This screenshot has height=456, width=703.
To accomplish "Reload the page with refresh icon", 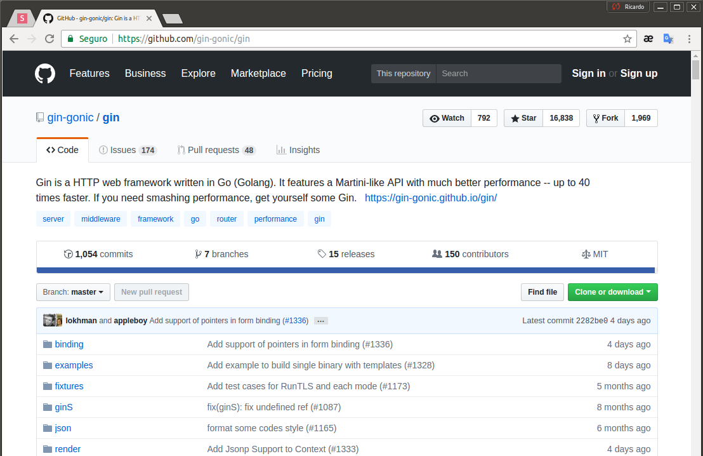I will click(49, 39).
